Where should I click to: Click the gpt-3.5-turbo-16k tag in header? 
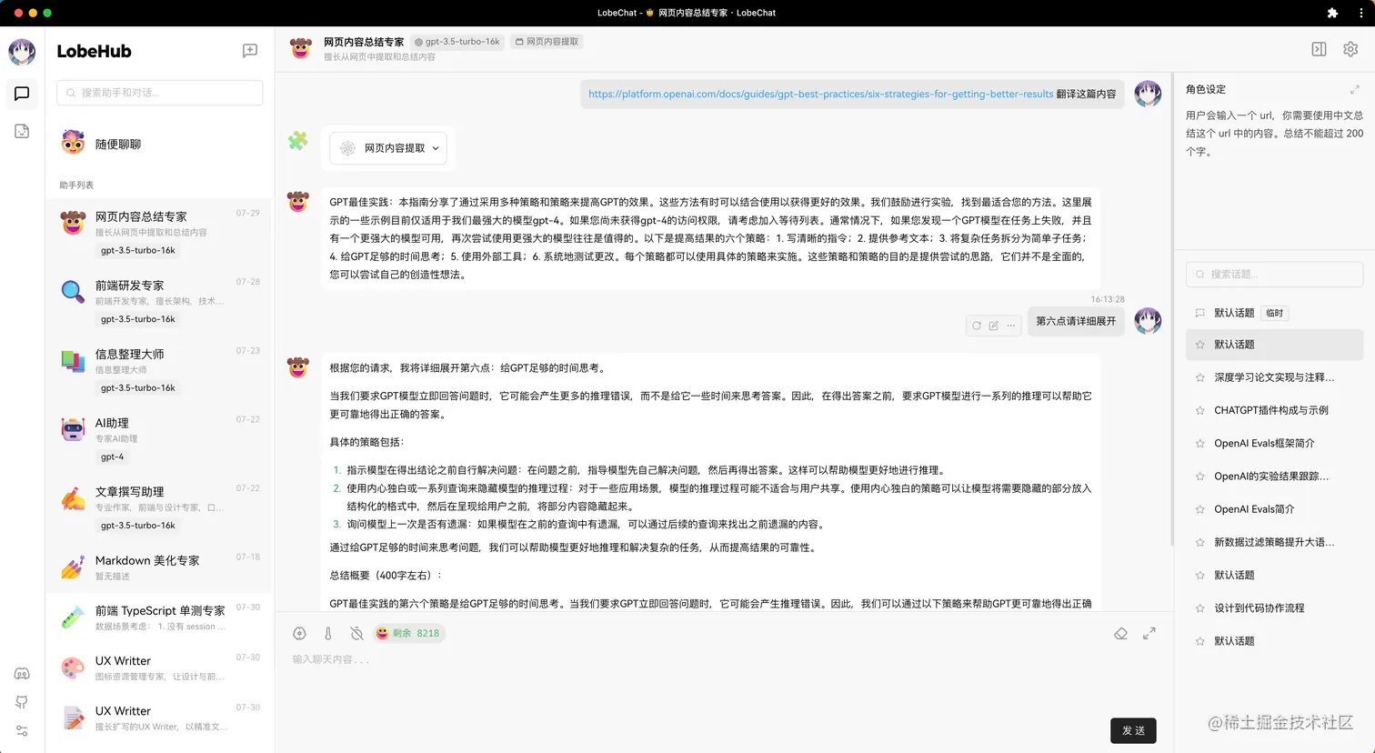coord(457,42)
